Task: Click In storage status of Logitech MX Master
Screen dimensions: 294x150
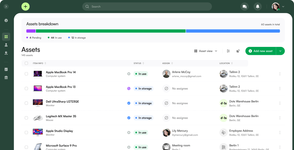Action: [144, 118]
